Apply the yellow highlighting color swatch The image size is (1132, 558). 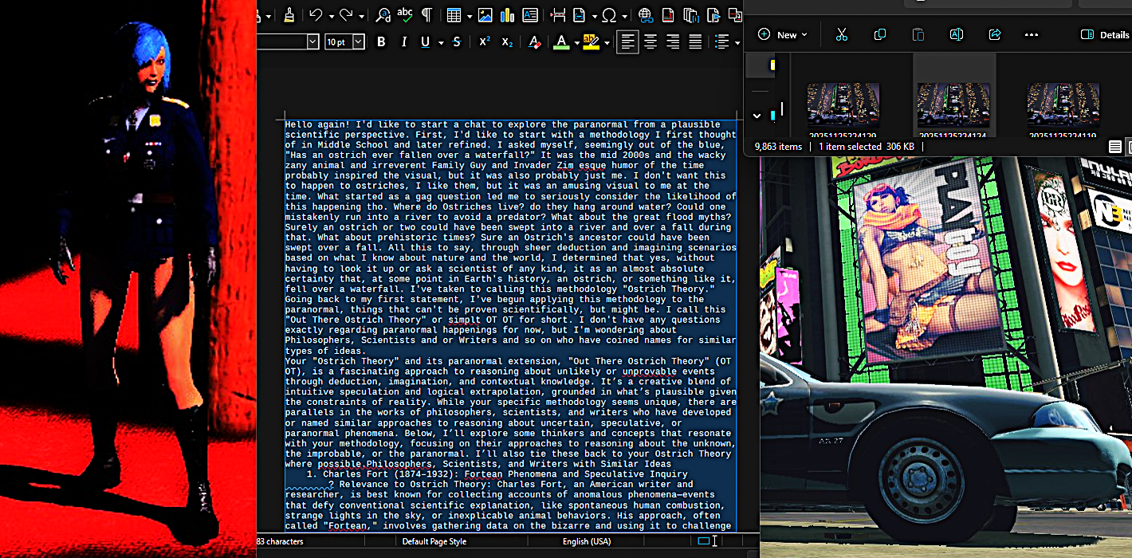[x=591, y=42]
